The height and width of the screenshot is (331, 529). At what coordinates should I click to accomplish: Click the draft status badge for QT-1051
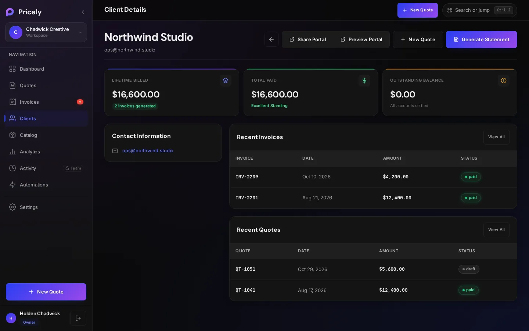tap(469, 269)
